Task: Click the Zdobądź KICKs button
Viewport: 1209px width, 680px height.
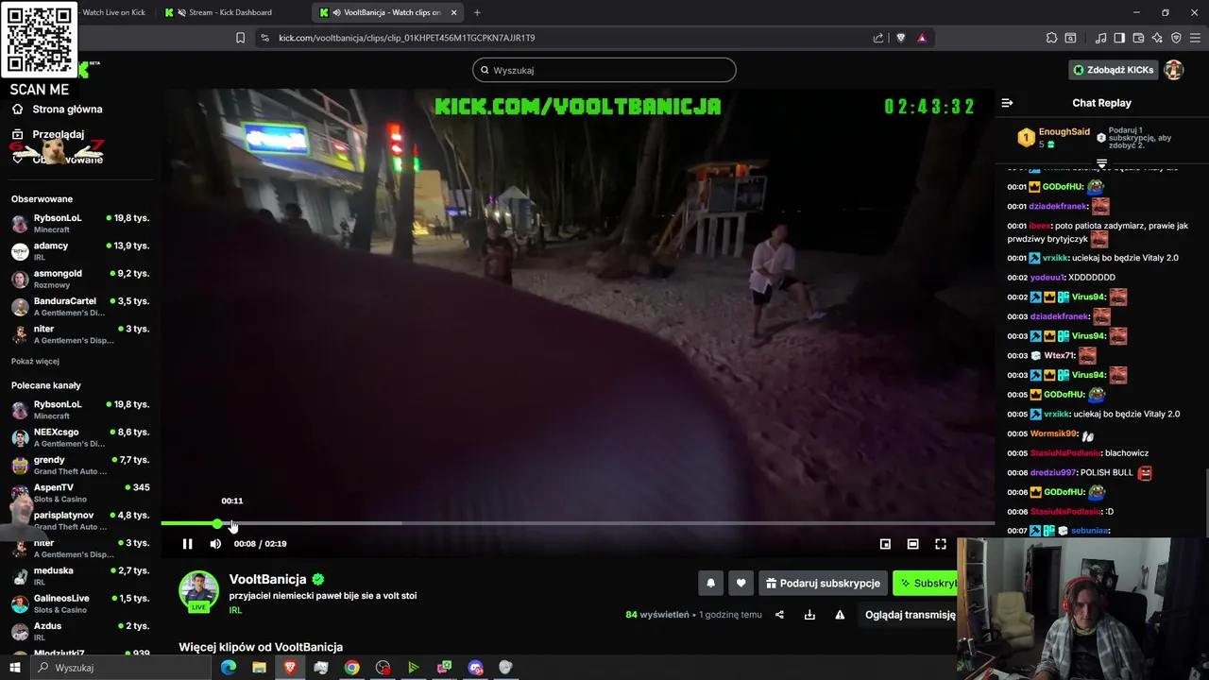Action: coord(1113,70)
